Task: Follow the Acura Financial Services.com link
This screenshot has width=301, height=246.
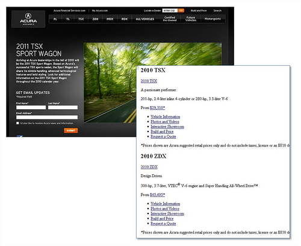Action: tap(69, 10)
